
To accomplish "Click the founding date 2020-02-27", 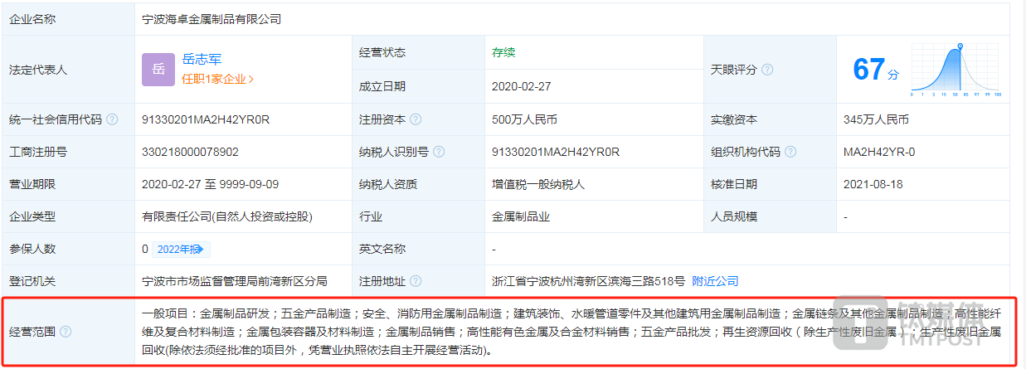I will point(522,85).
